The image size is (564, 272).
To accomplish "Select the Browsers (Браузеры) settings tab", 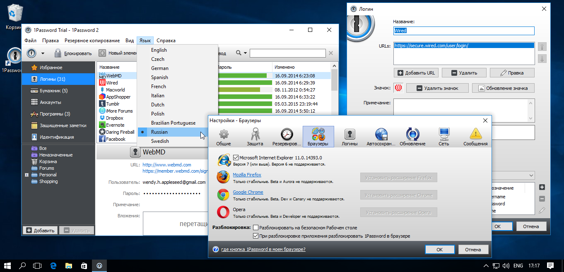I will point(318,137).
